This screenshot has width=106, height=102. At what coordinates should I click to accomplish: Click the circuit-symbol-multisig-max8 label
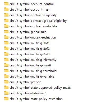pyautogui.click(x=30, y=65)
